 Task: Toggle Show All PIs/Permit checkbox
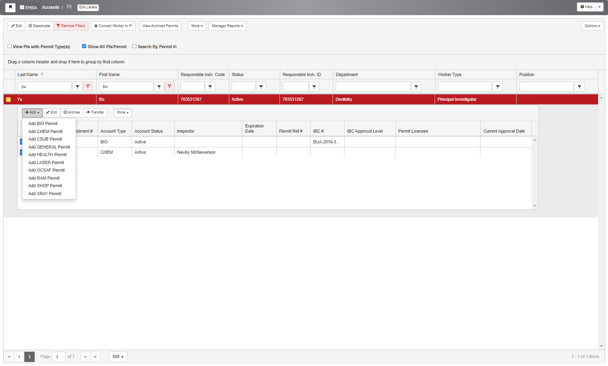84,46
